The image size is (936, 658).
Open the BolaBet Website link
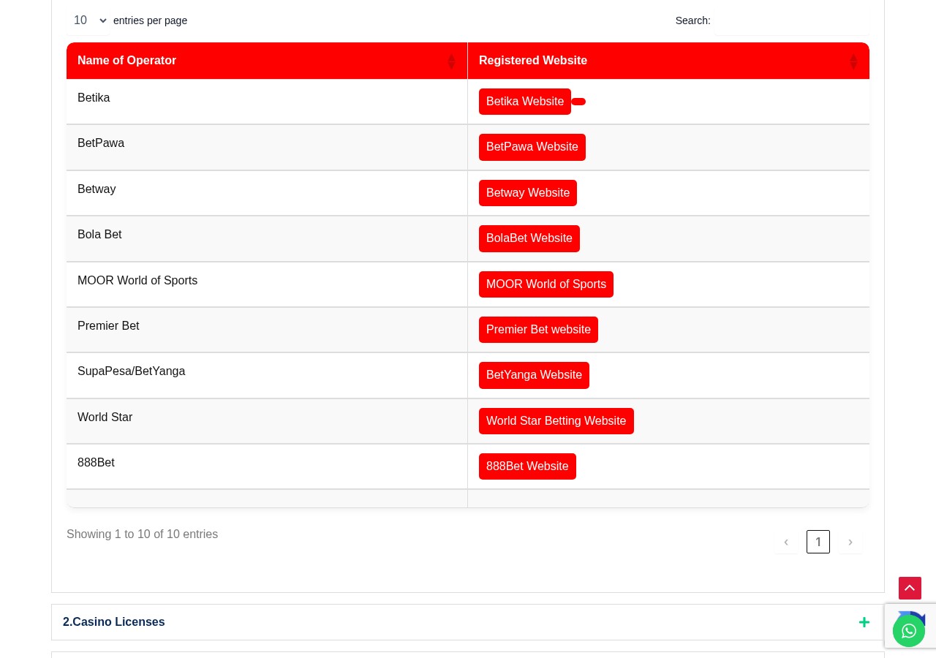point(529,238)
